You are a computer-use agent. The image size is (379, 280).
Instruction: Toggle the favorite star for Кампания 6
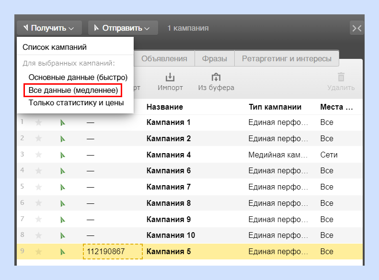[x=38, y=171]
